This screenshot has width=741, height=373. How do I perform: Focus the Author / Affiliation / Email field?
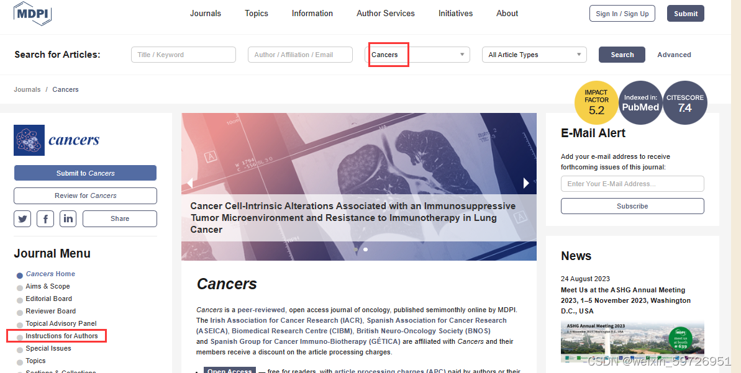(300, 55)
